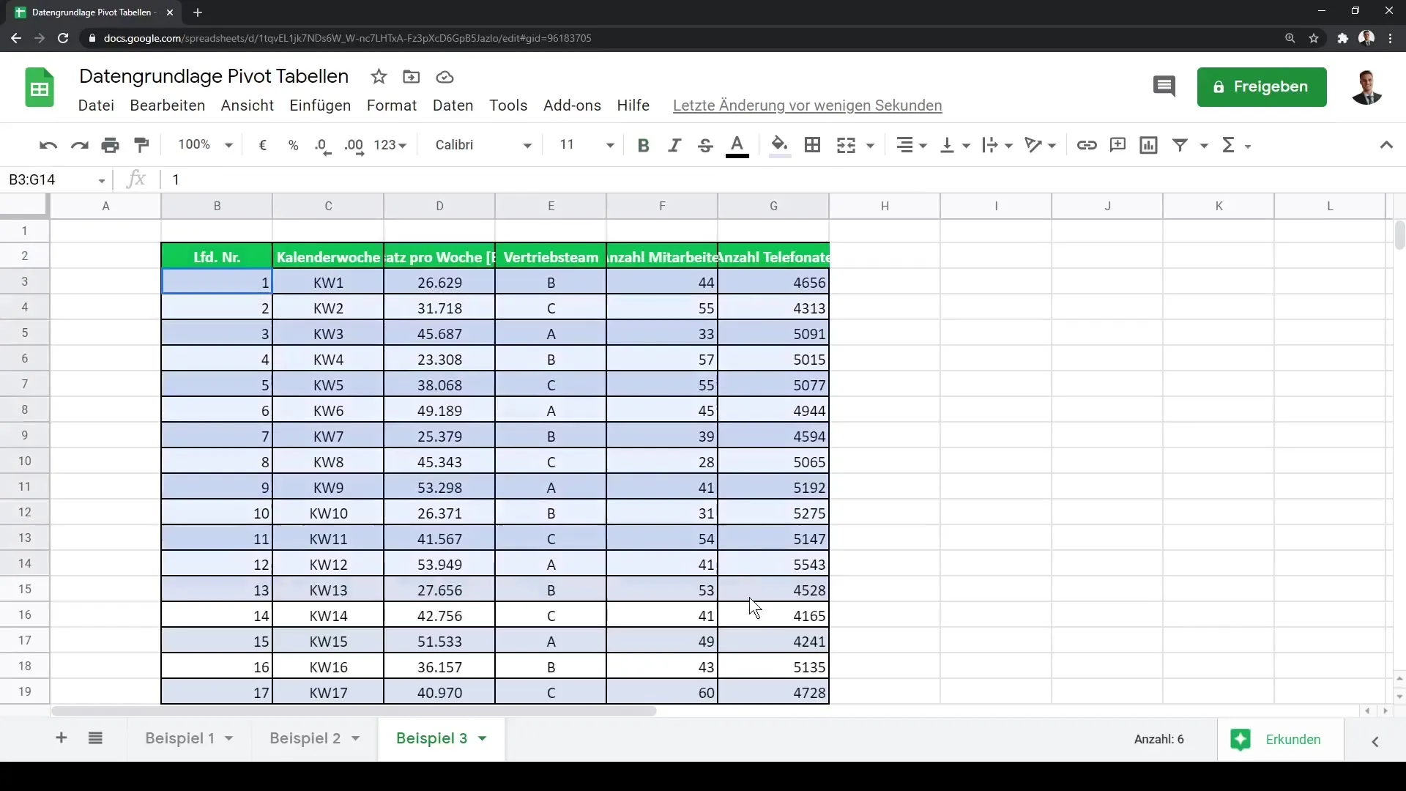Open the text color picker
The height and width of the screenshot is (791, 1406).
point(737,146)
